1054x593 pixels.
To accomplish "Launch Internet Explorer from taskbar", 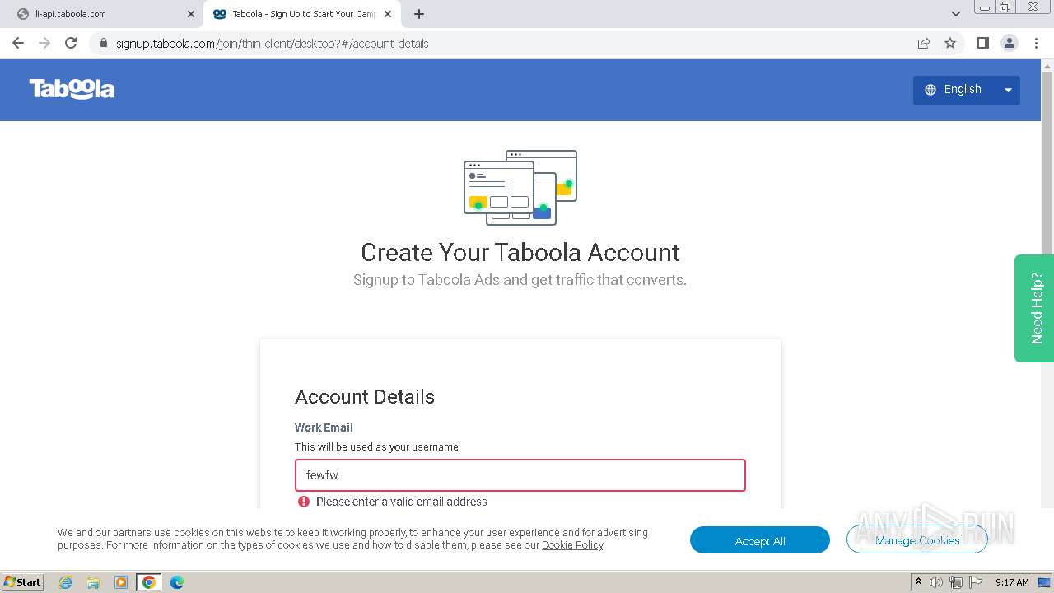I will (65, 582).
